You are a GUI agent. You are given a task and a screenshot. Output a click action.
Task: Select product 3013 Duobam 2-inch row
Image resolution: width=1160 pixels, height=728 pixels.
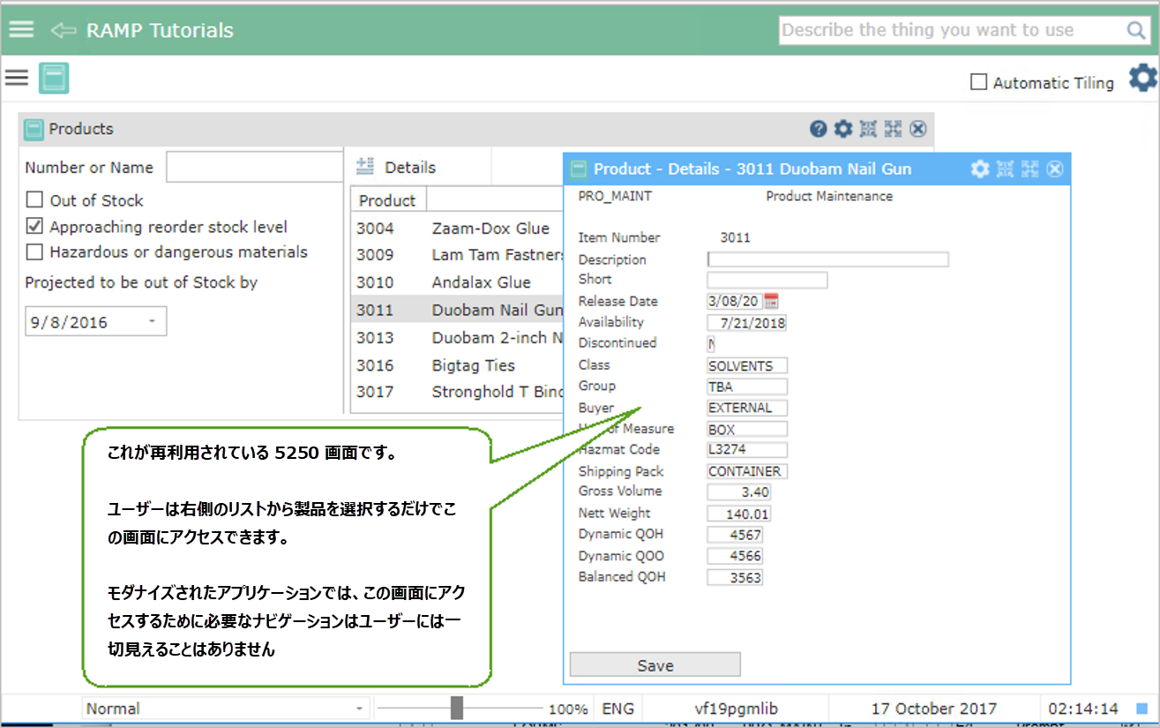pos(457,337)
